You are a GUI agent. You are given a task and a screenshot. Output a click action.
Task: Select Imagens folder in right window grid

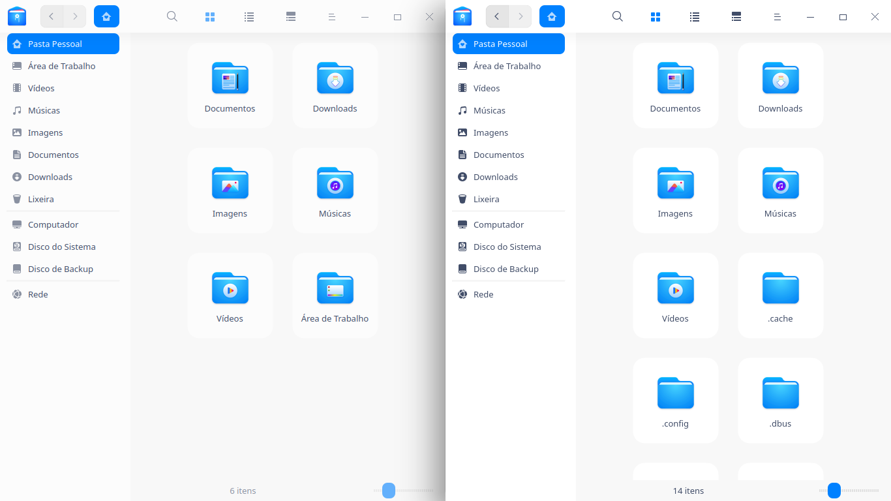click(676, 190)
